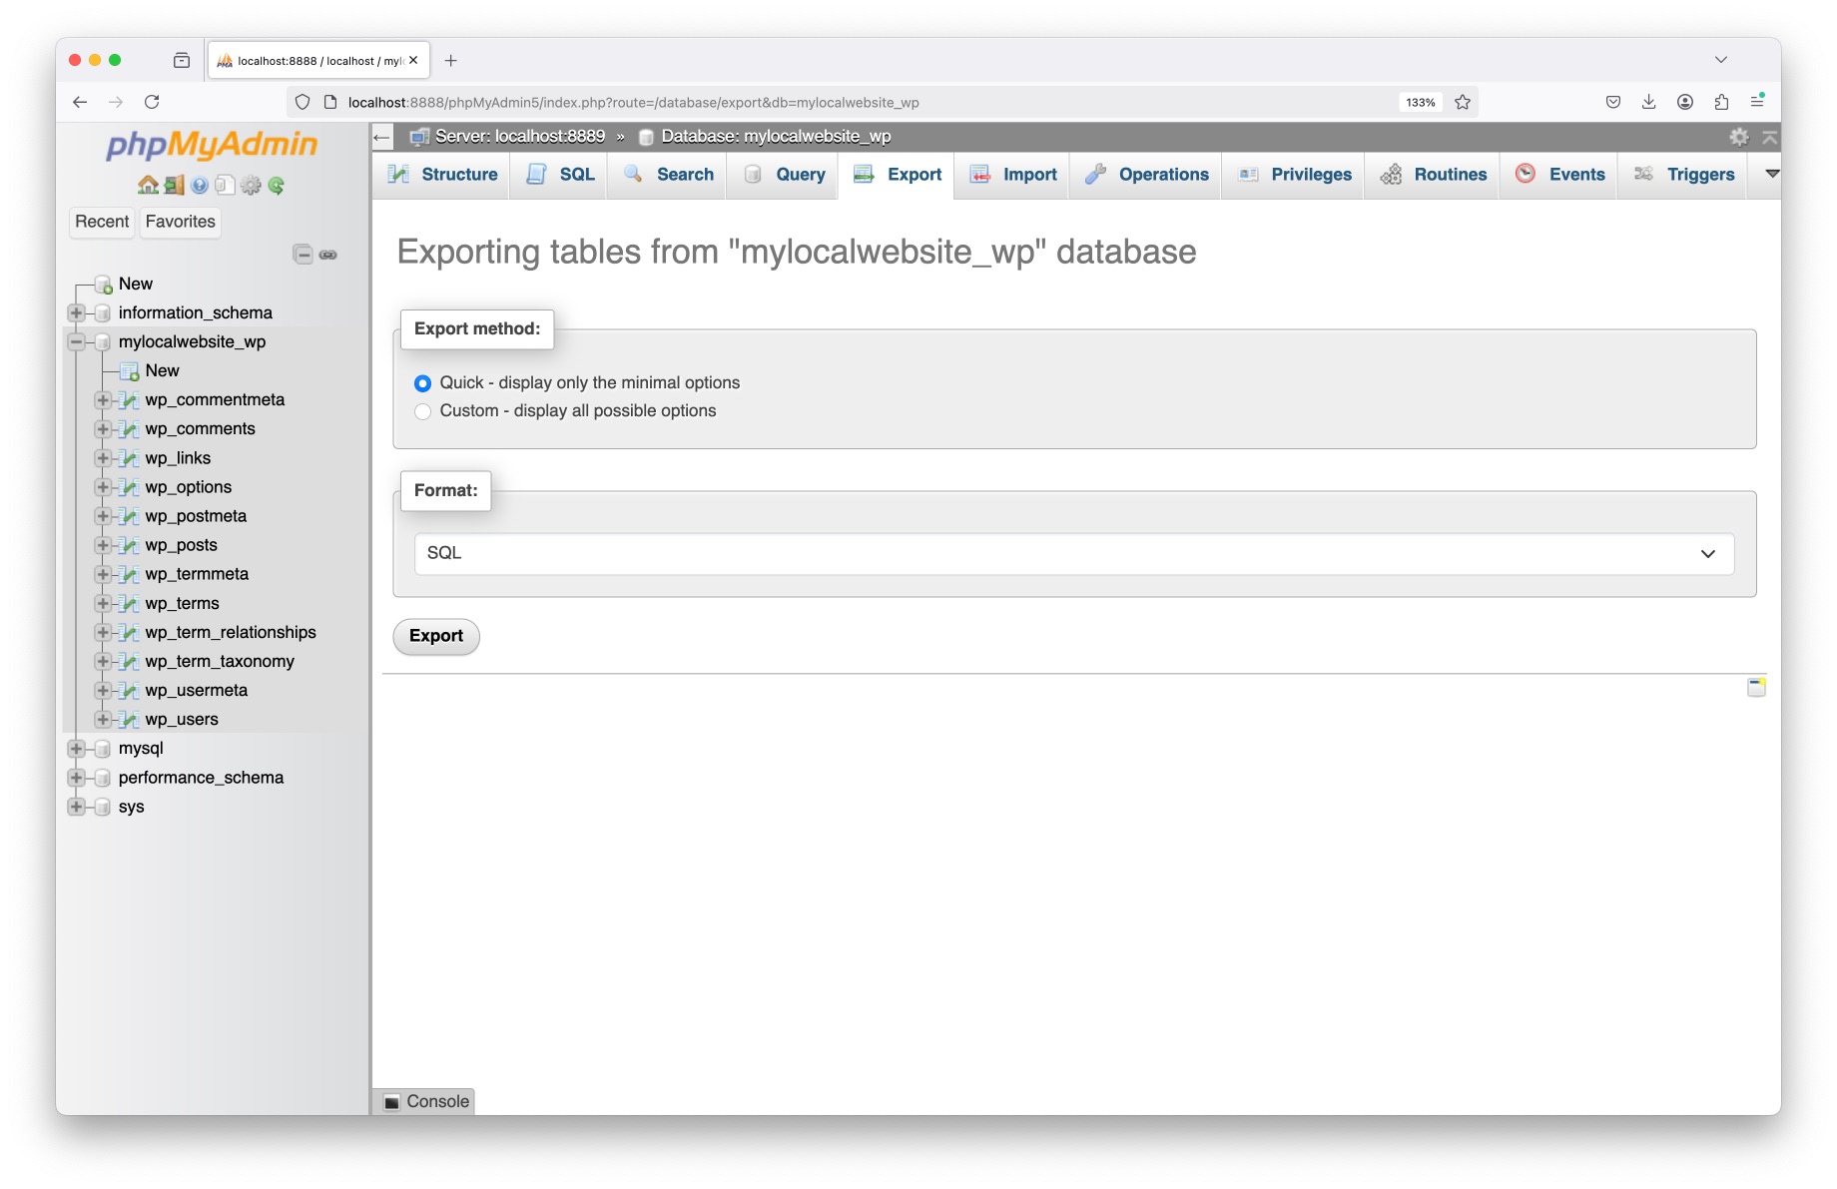Save page to Pocket icon

1612,102
